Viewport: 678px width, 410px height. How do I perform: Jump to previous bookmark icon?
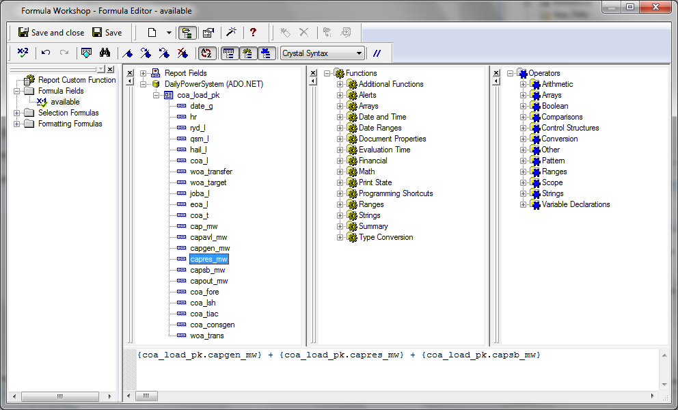tap(164, 53)
